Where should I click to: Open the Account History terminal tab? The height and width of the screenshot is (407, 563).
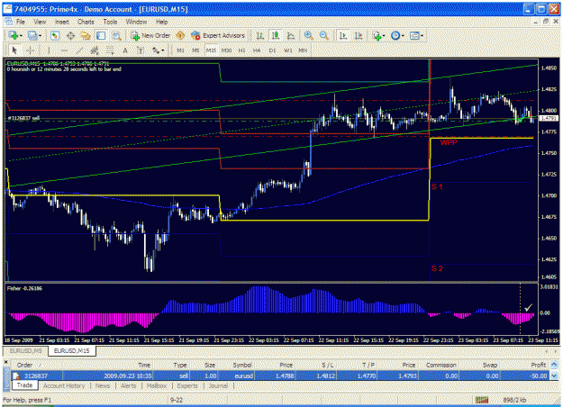(64, 385)
